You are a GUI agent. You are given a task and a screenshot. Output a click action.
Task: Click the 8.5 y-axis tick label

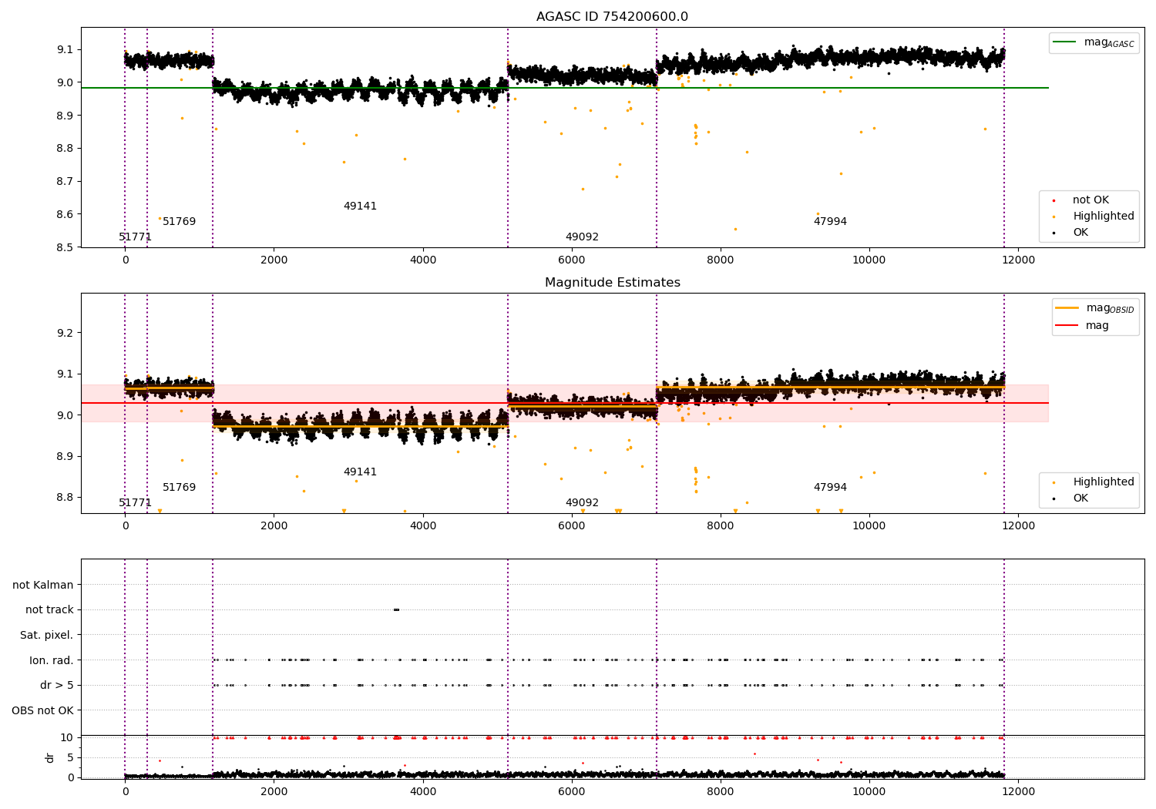[65, 248]
